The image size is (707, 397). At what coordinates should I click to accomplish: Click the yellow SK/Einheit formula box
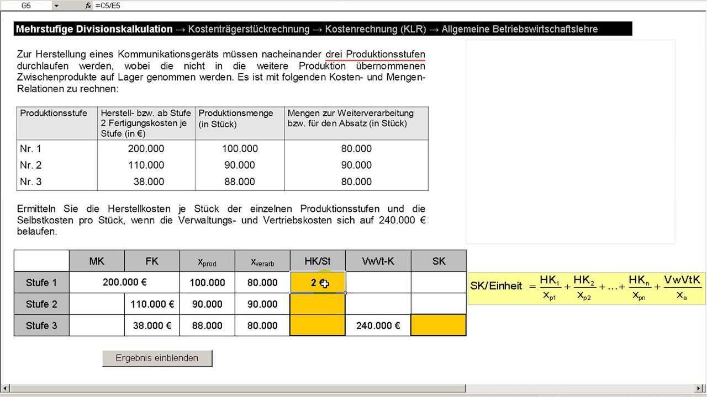[x=586, y=287]
